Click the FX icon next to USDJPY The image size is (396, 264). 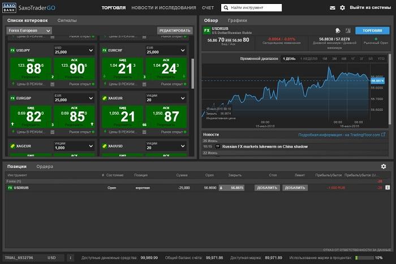[x=12, y=50]
